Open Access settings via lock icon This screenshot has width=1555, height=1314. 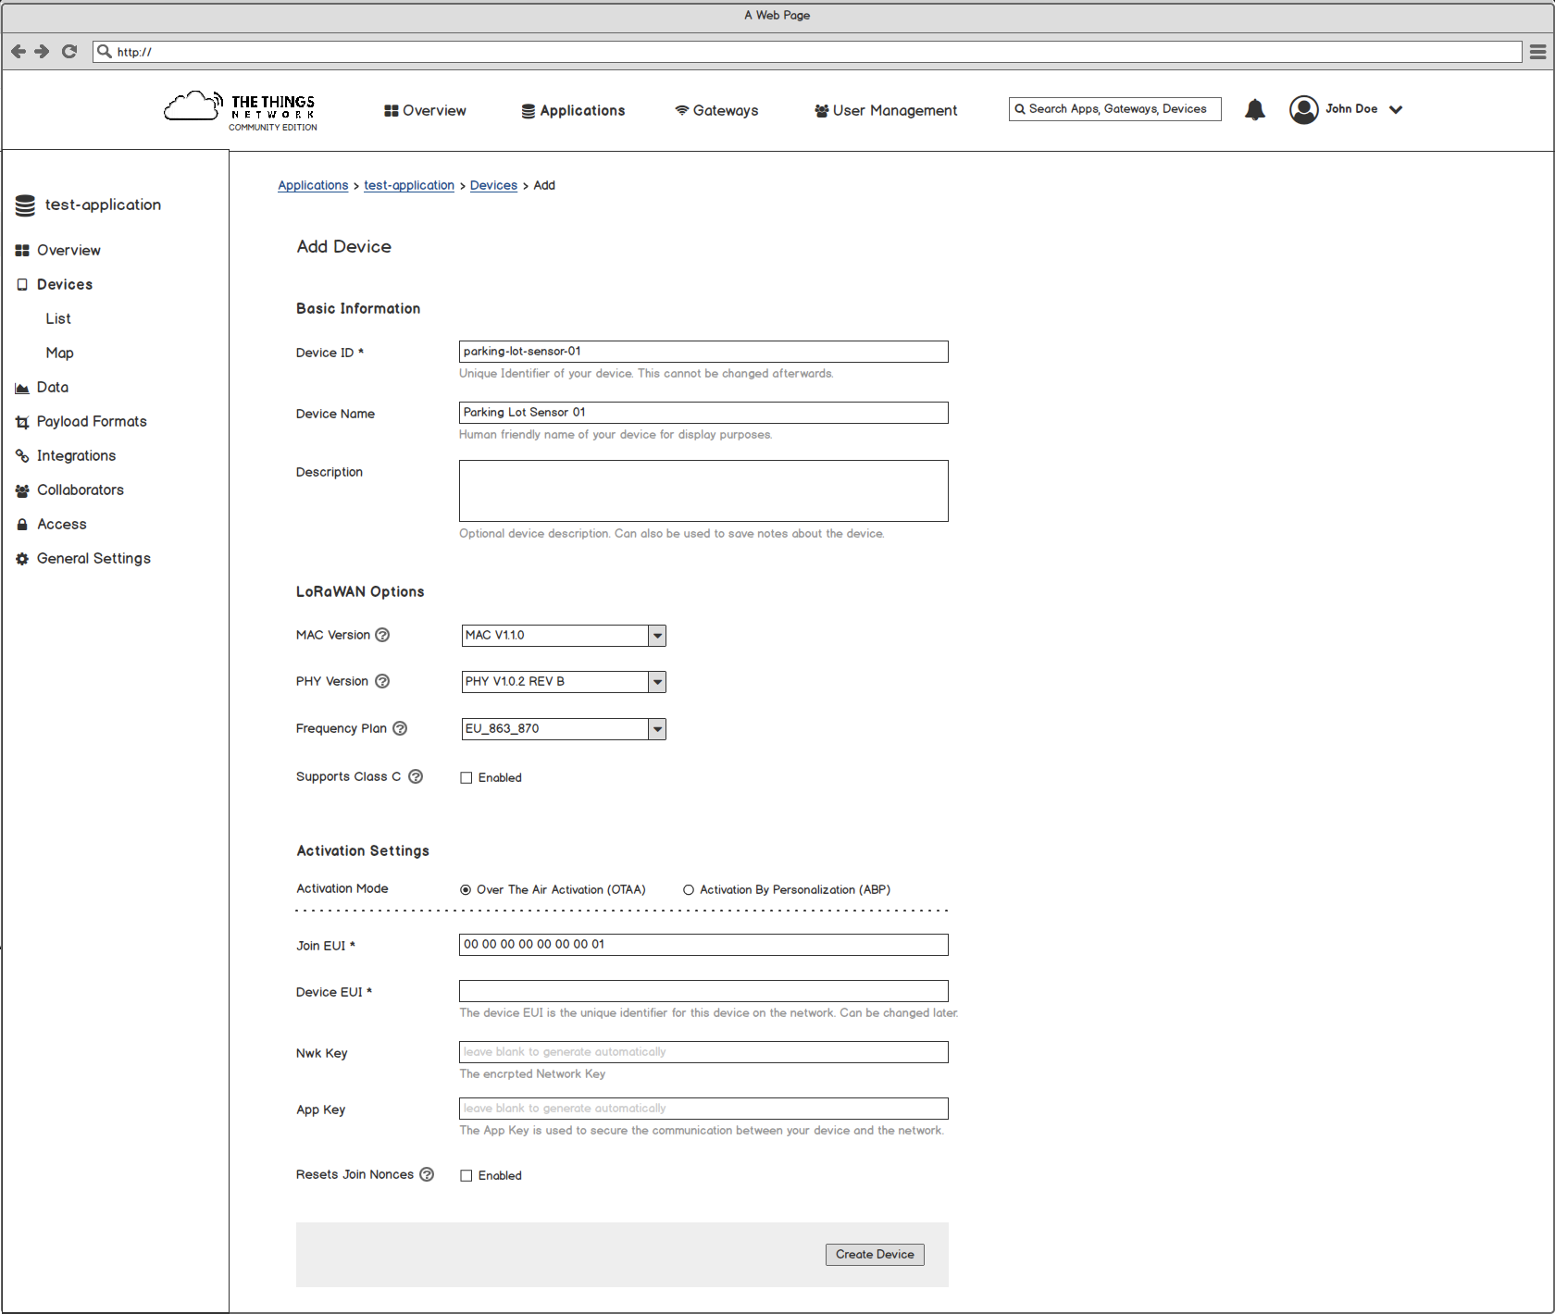[22, 524]
